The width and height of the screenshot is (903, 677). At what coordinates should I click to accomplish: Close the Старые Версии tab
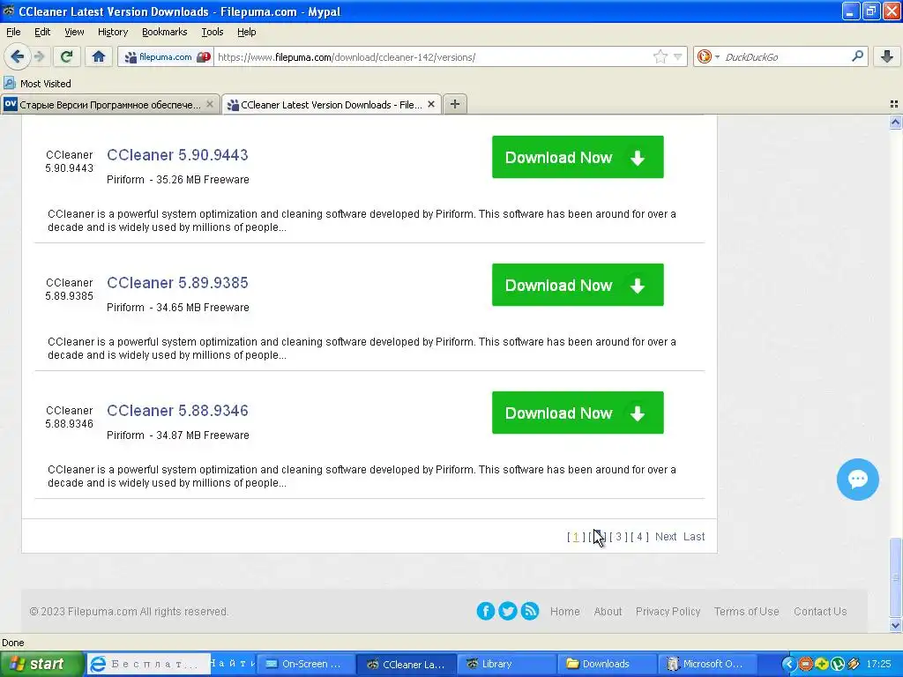[210, 104]
